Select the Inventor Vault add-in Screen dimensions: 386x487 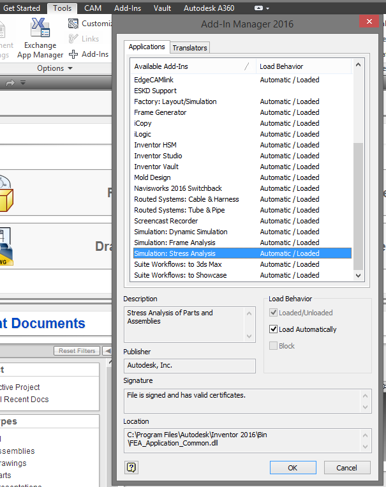[242, 167]
